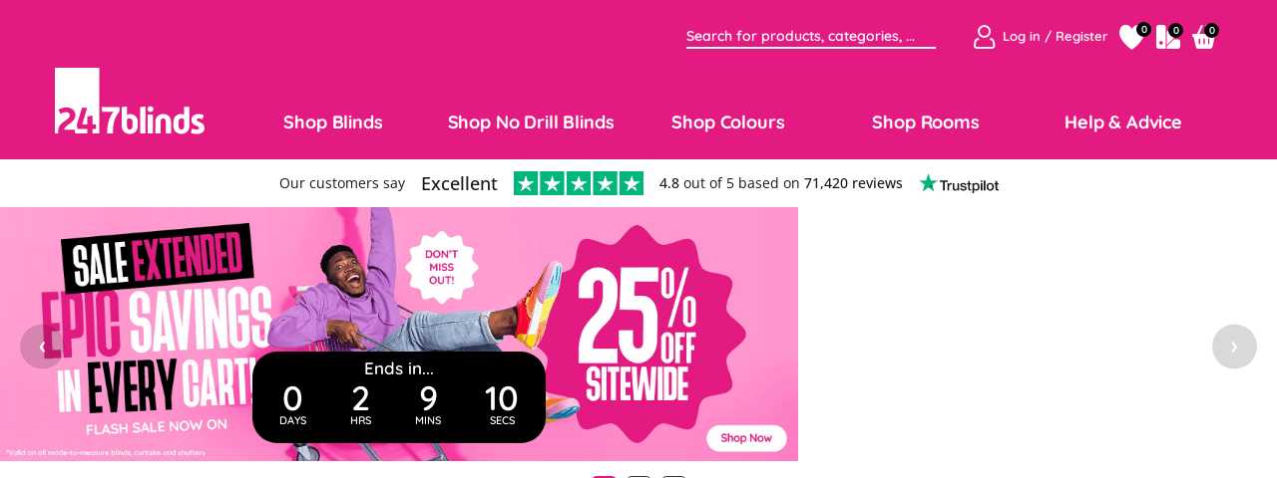Focus the product search field
Screen dimensions: 1277x478
click(810, 36)
